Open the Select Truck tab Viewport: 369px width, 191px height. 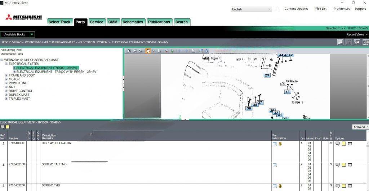coord(59,22)
